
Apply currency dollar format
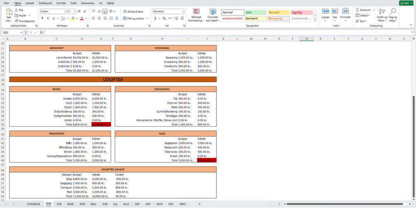click(x=155, y=18)
